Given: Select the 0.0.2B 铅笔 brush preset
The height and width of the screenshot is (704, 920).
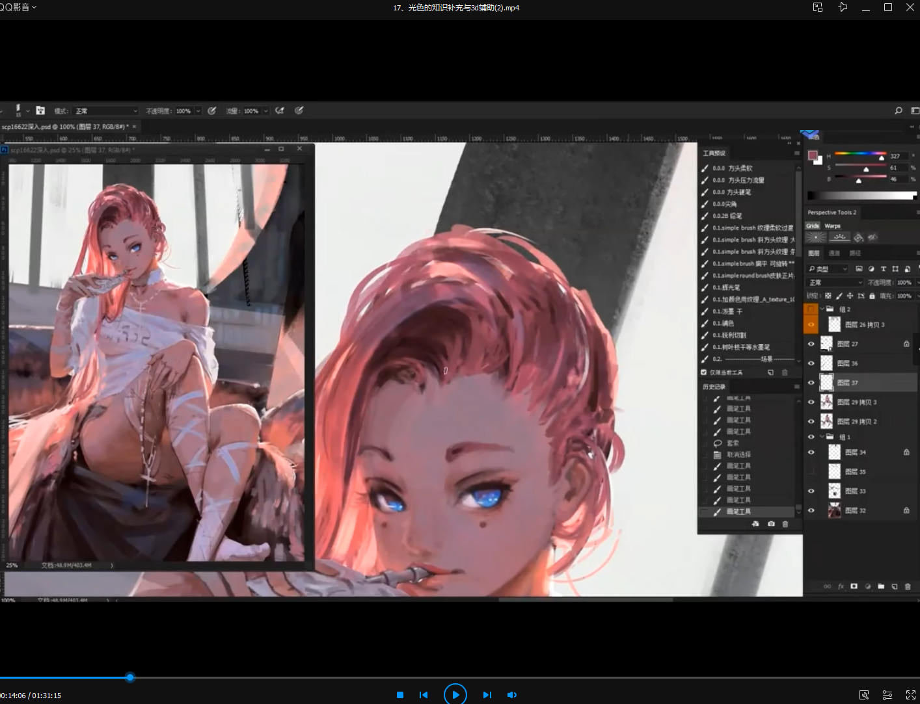Looking at the screenshot, I should tap(727, 216).
